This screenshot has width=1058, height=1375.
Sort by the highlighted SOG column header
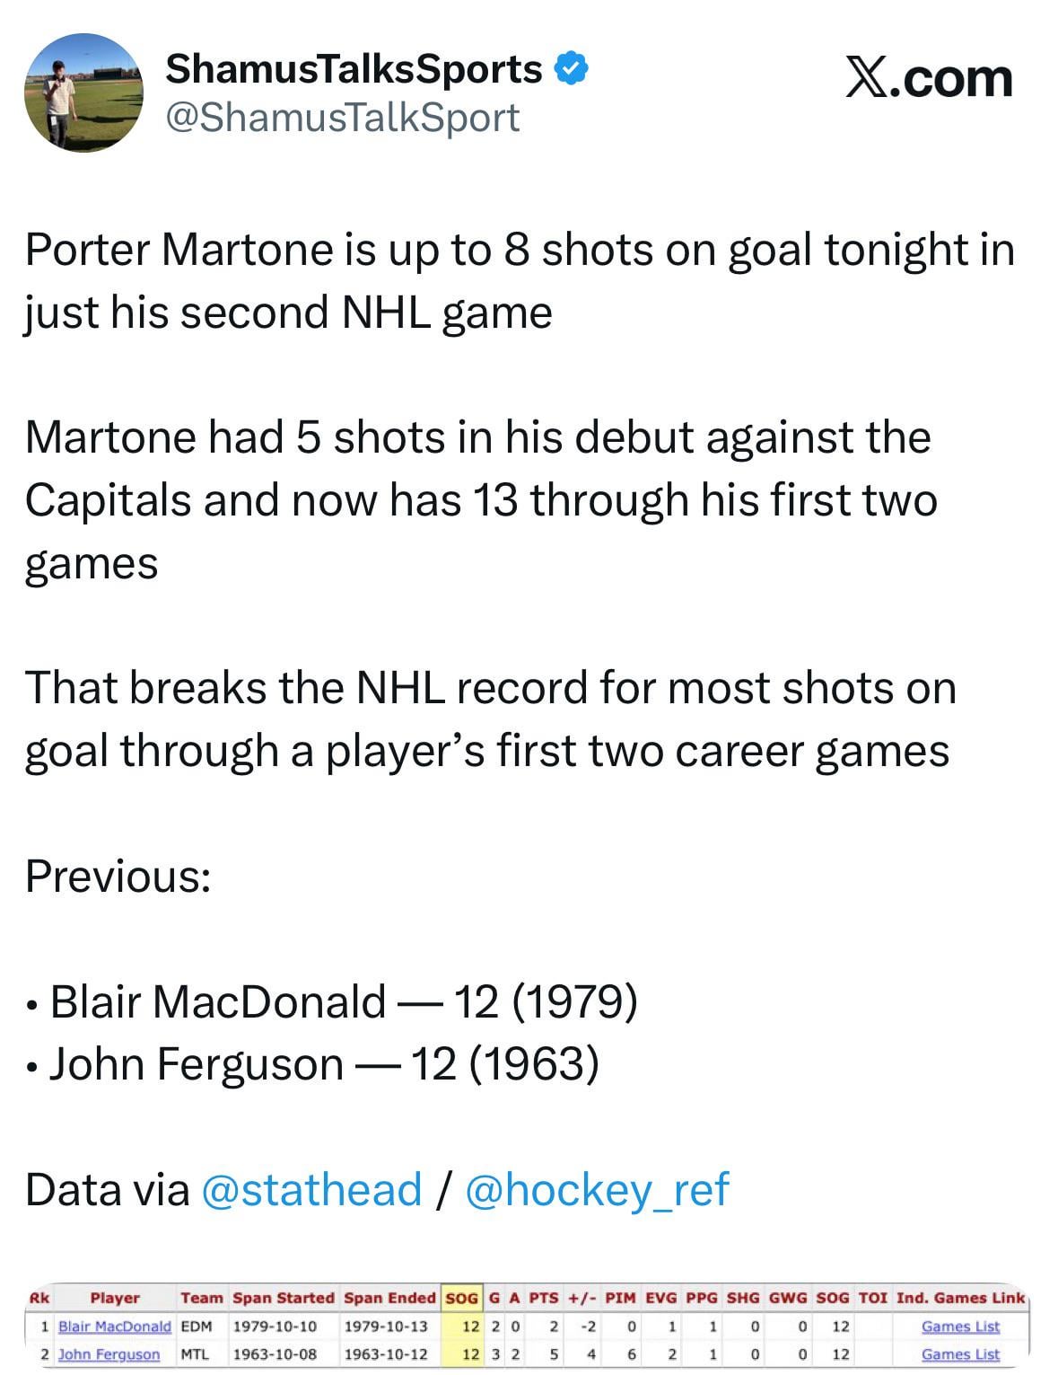[x=461, y=1298]
